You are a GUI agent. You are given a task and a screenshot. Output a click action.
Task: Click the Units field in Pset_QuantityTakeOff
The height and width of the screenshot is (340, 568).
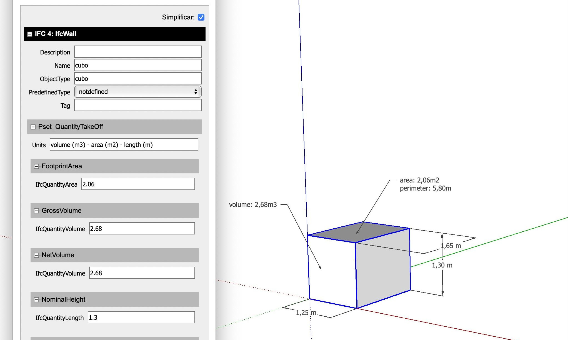(124, 144)
